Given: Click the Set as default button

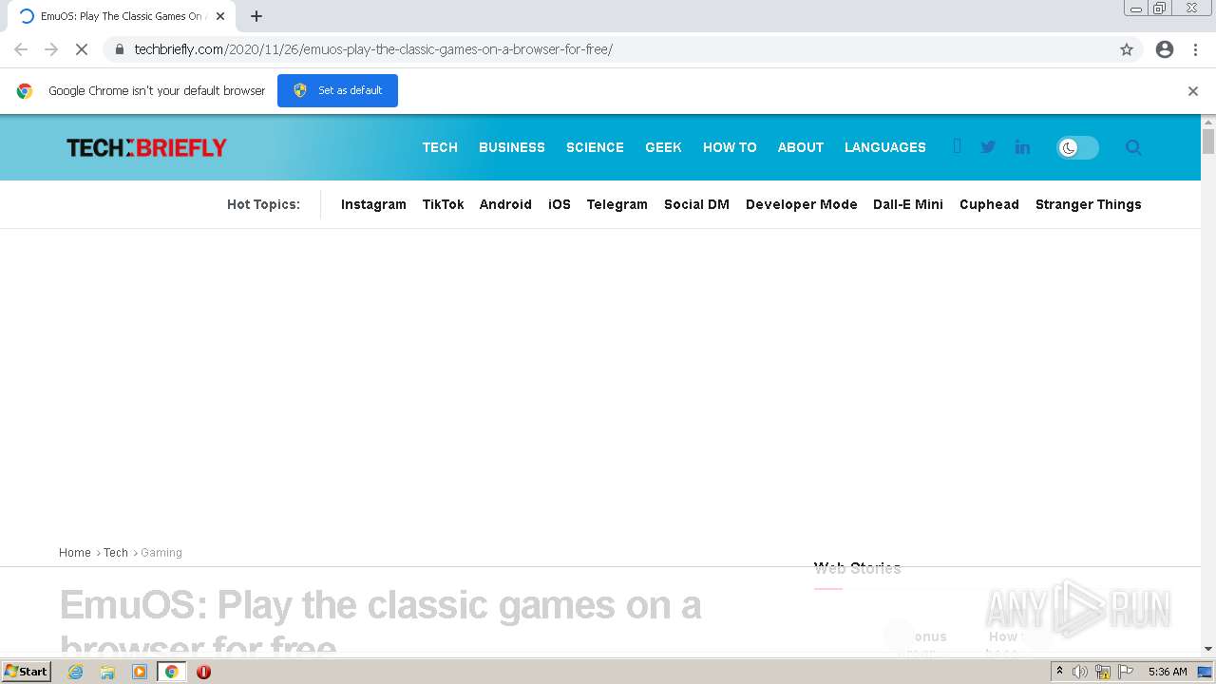Looking at the screenshot, I should pos(337,90).
